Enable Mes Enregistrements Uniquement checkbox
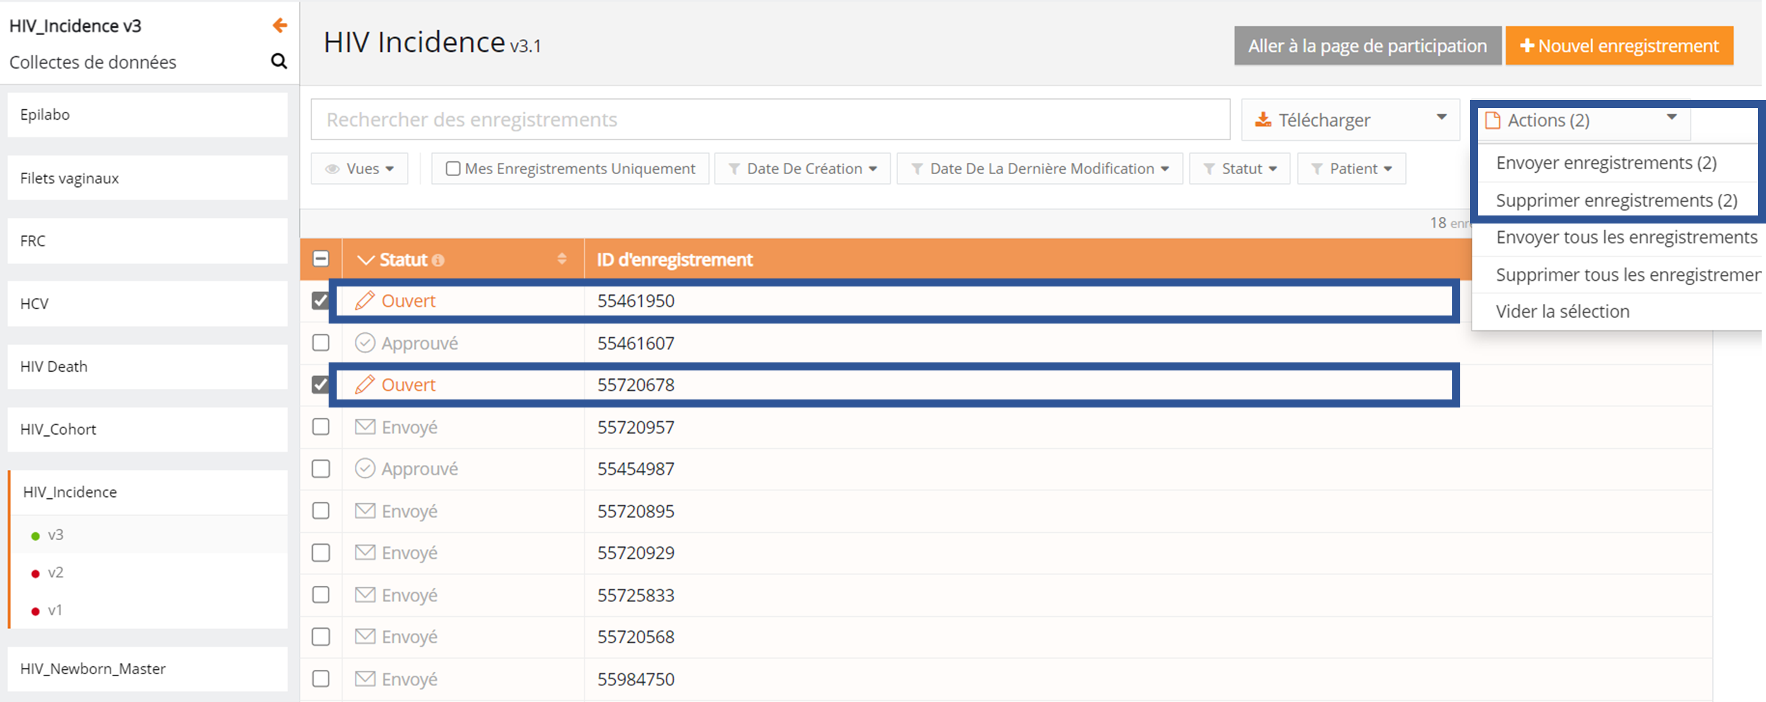Image resolution: width=1766 pixels, height=702 pixels. point(453,169)
